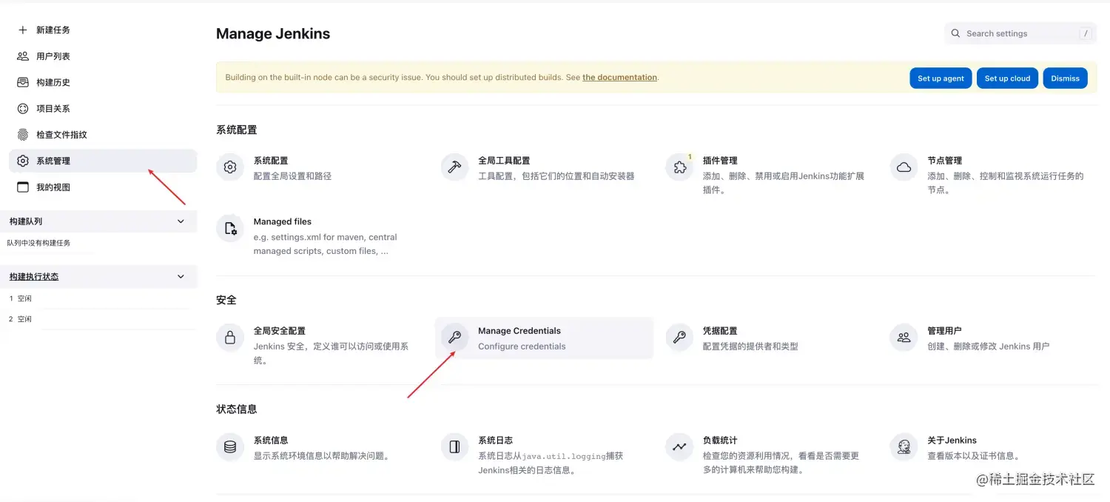The image size is (1110, 502).
Task: Click the padlock icon for 全局安全配置
Action: click(x=230, y=338)
